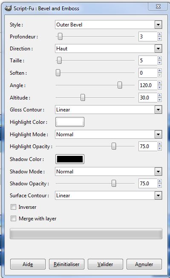Image resolution: width=170 pixels, height=278 pixels.
Task: Click the GIMP Wilber icon in title bar
Action: click(x=8, y=9)
